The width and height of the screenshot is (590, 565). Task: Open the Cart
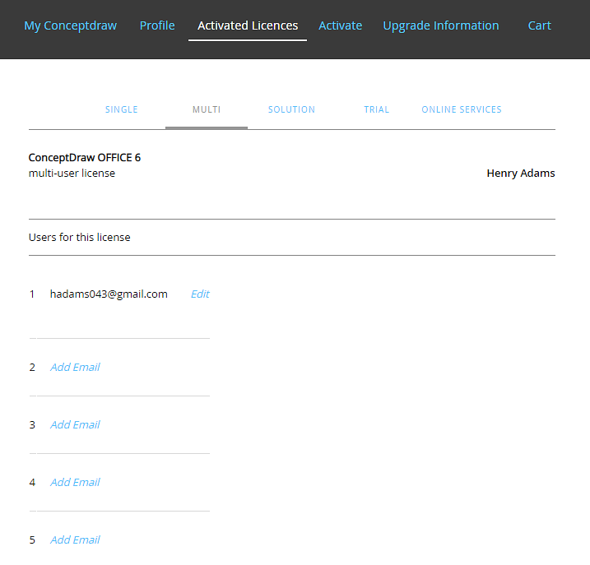(x=539, y=25)
